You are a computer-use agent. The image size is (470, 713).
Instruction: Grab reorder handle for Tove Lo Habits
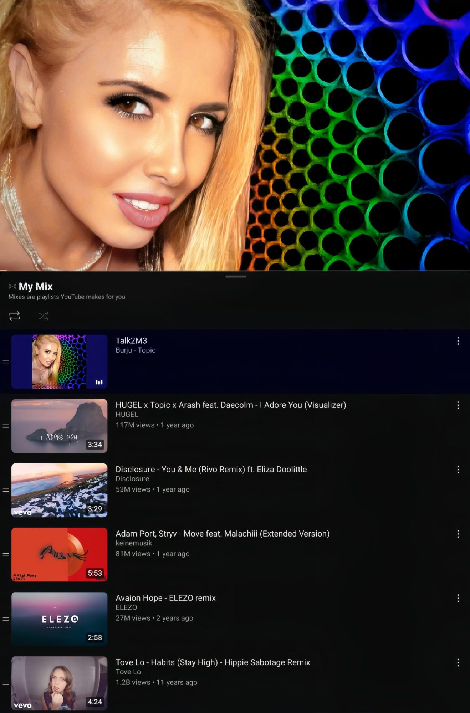[x=6, y=683]
